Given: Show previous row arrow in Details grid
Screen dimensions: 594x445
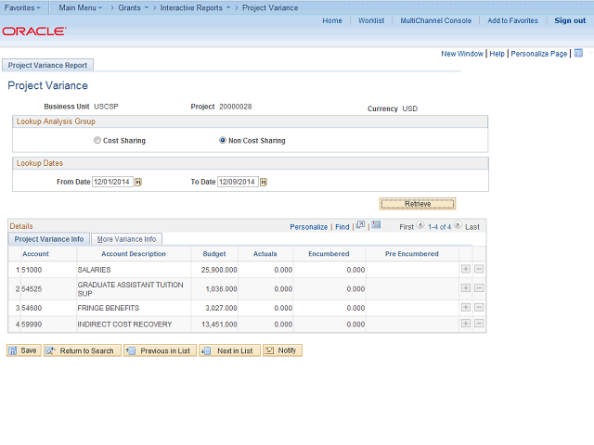Looking at the screenshot, I should [420, 225].
